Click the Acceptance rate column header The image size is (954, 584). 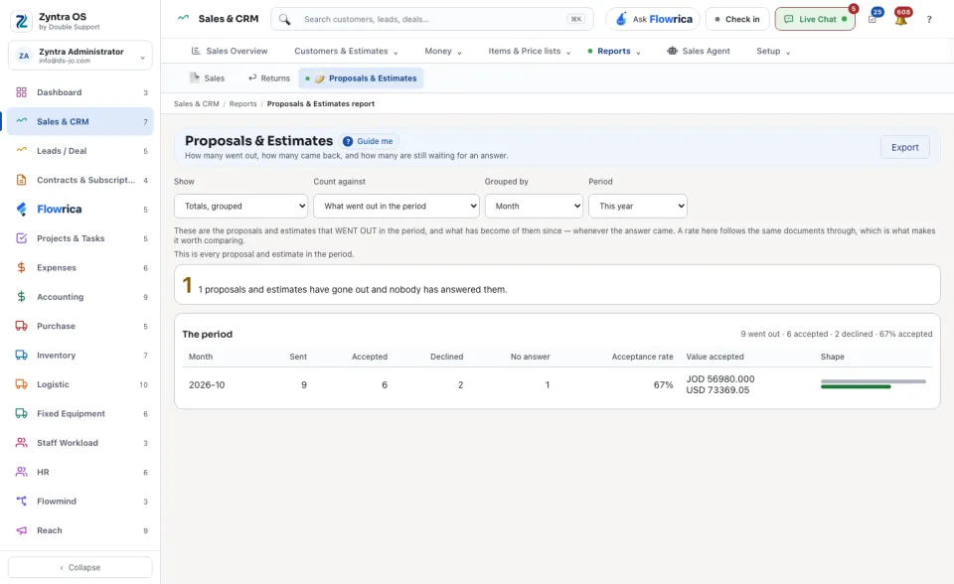point(643,358)
